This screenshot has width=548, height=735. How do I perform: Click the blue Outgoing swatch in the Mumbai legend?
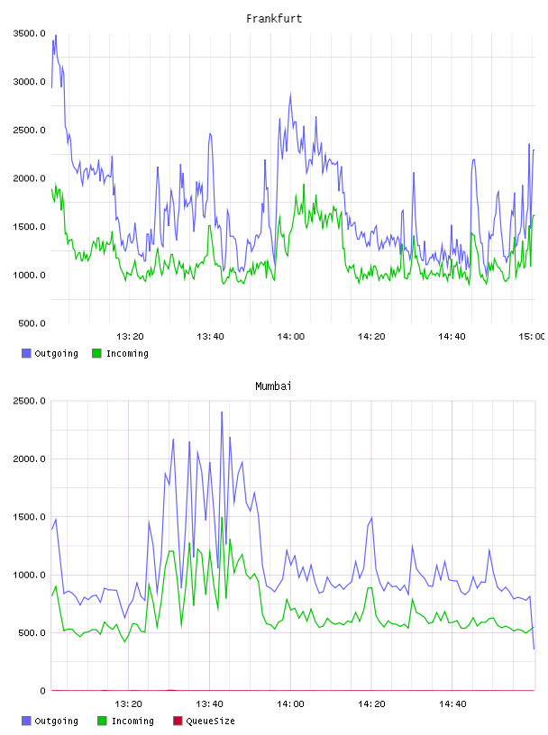tap(26, 721)
